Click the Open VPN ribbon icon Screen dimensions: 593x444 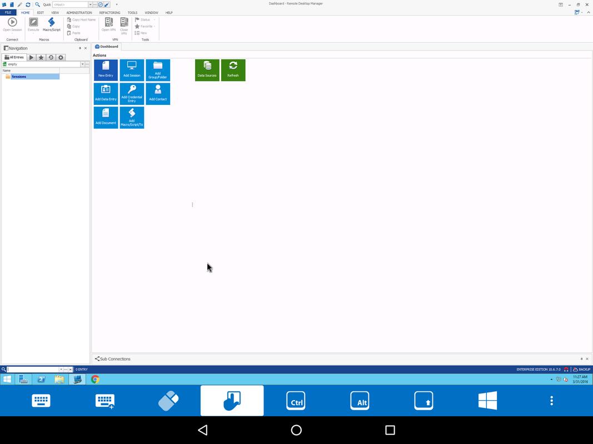pos(108,25)
